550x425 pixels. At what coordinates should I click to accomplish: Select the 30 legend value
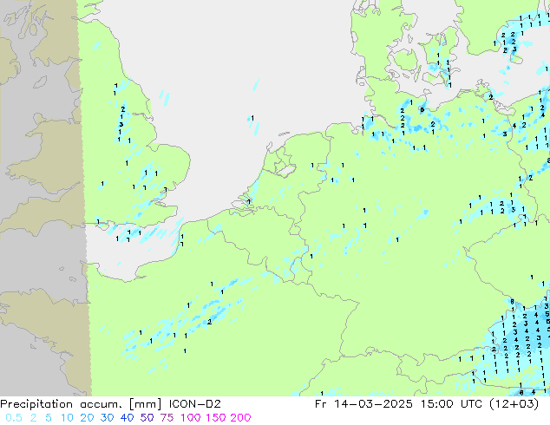[107, 418]
